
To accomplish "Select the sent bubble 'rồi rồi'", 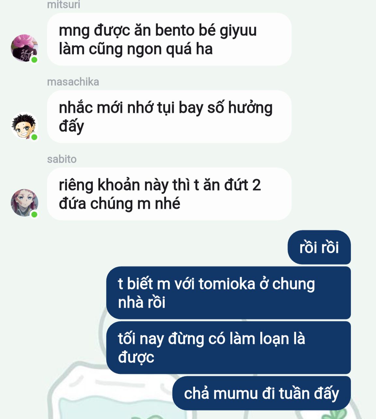I will tap(319, 247).
